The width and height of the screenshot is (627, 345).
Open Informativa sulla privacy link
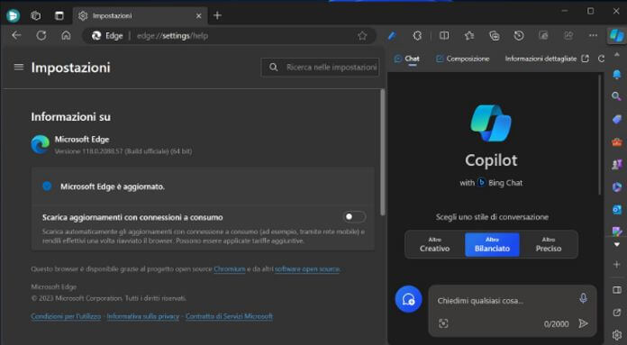point(142,316)
